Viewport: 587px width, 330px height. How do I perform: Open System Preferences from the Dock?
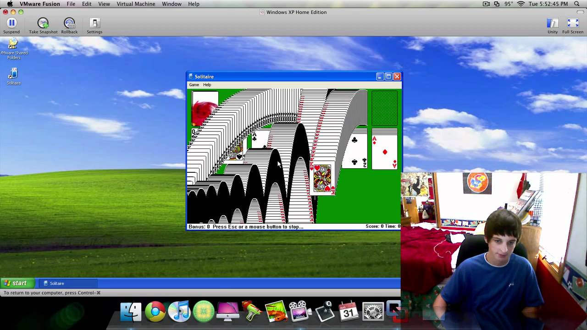(373, 312)
